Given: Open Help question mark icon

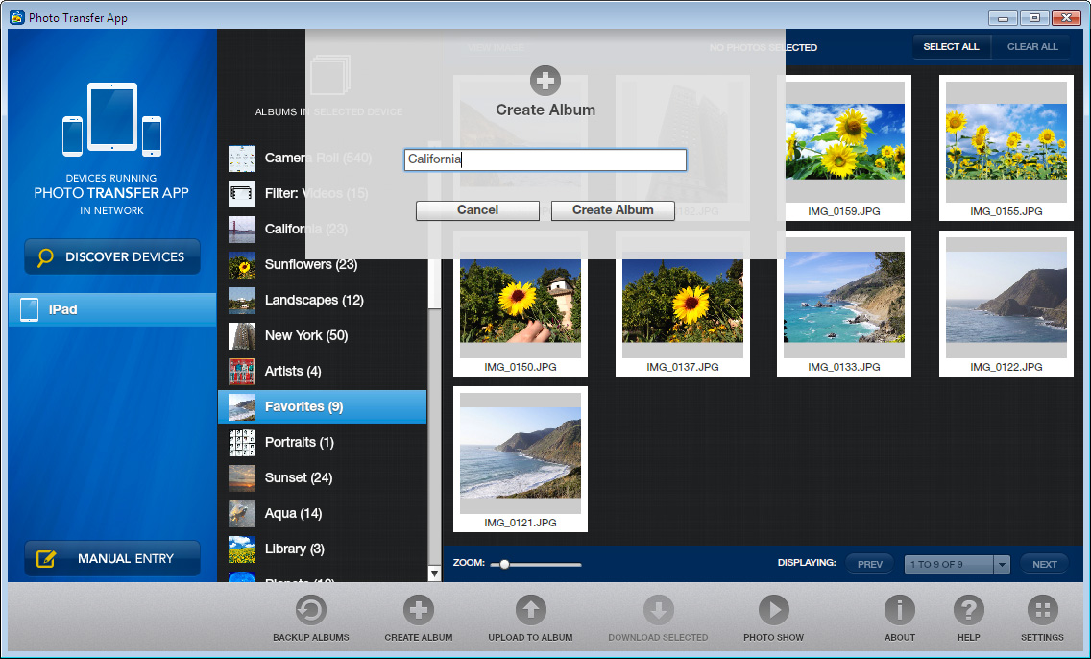Looking at the screenshot, I should click(968, 610).
